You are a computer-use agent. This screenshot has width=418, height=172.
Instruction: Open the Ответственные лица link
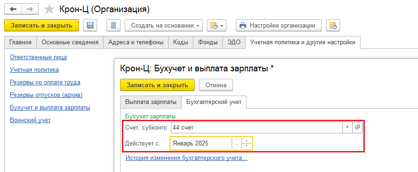pyautogui.click(x=38, y=57)
